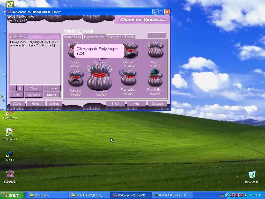This screenshot has height=199, width=265.
Task: Click the Tell a Joke... label
Action: coord(101,62)
